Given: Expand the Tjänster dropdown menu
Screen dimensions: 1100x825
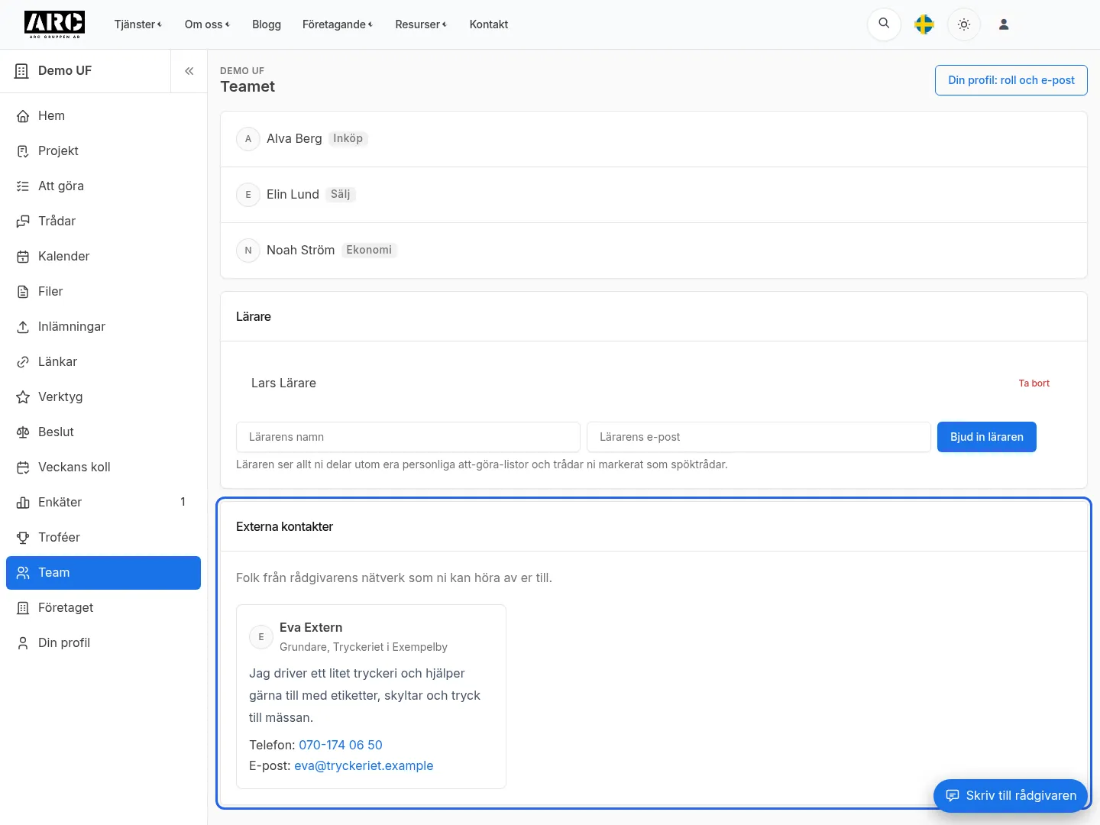Looking at the screenshot, I should click(x=138, y=24).
